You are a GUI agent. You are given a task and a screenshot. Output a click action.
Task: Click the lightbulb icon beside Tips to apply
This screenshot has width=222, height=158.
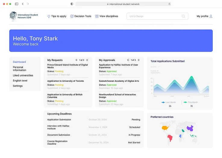(49, 16)
